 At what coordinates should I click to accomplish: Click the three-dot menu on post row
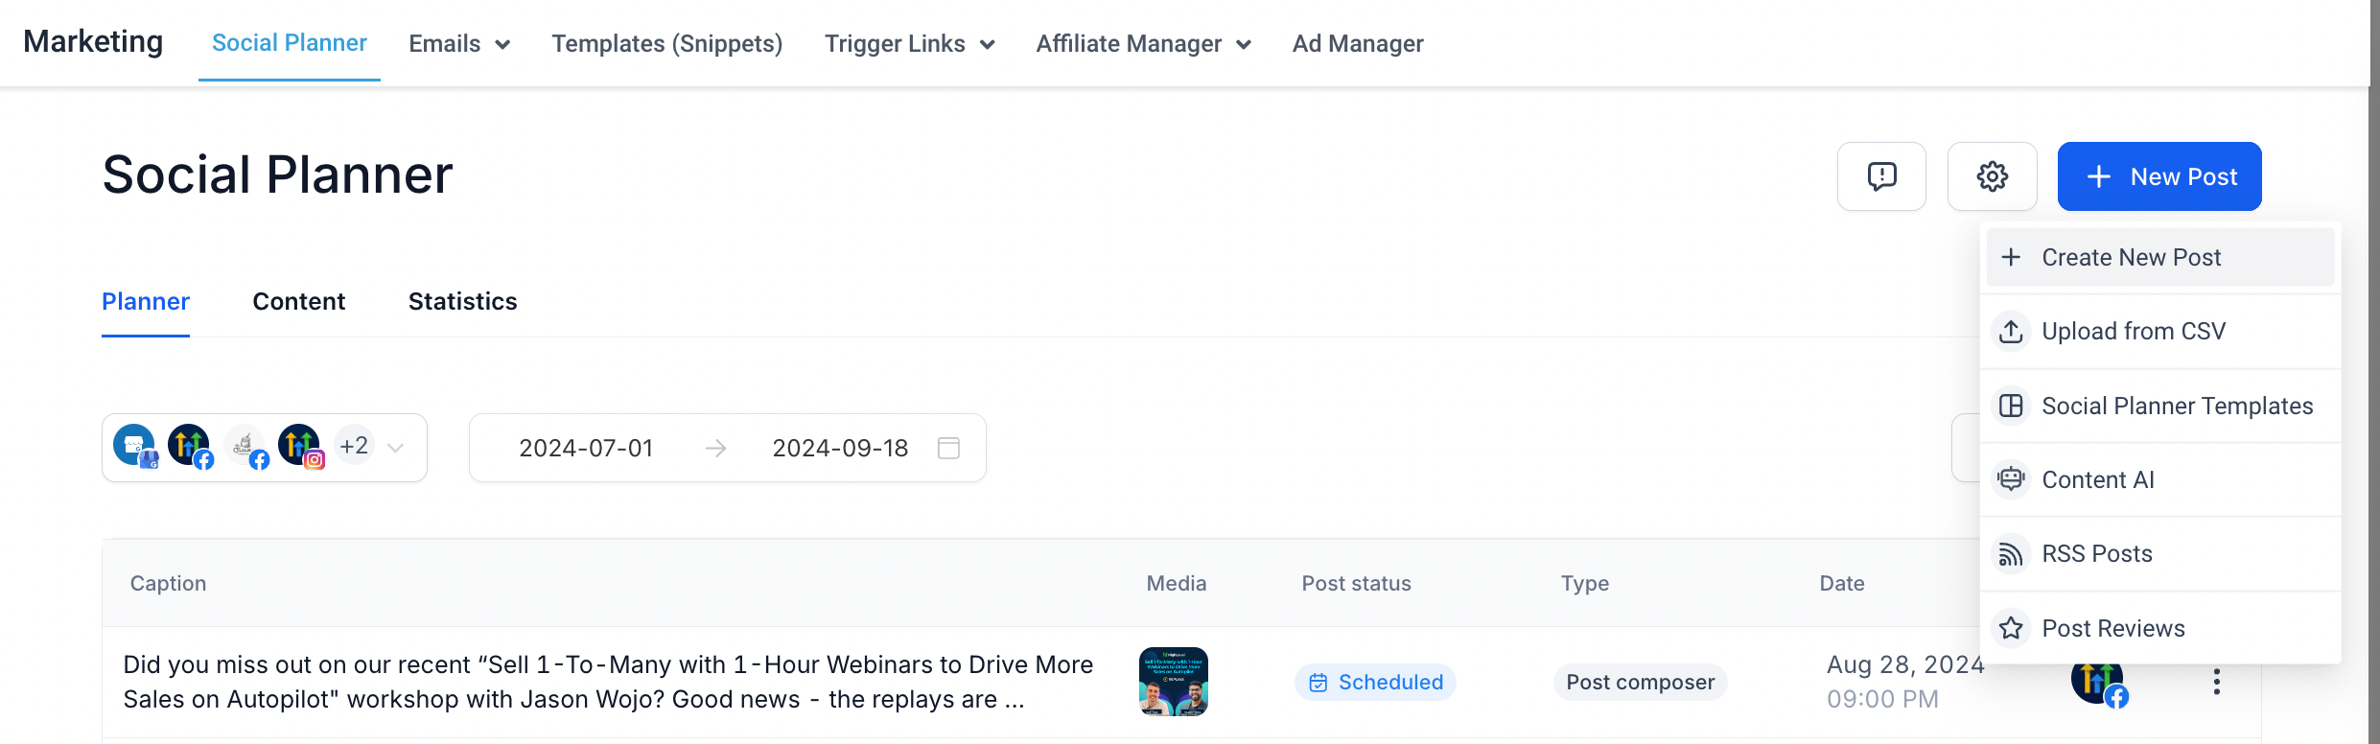(x=2216, y=682)
